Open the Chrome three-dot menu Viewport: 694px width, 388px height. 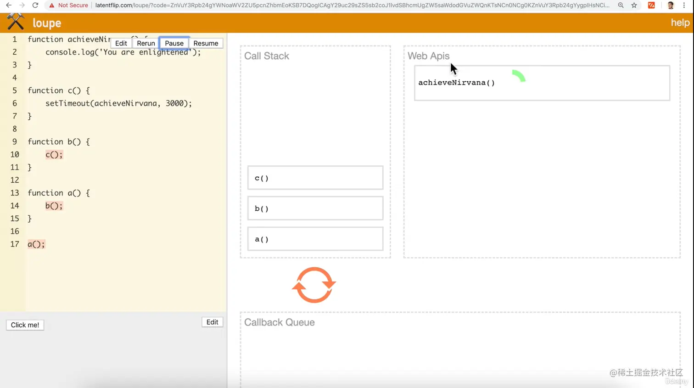pyautogui.click(x=684, y=5)
